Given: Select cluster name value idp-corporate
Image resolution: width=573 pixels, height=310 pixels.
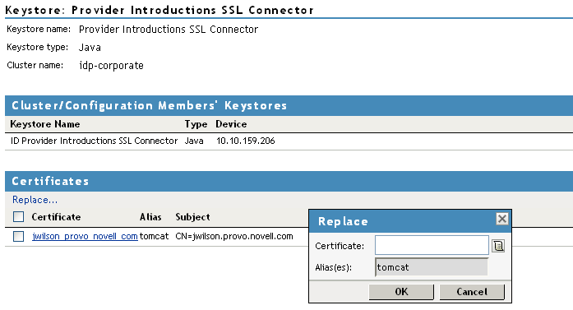Looking at the screenshot, I should click(x=112, y=66).
